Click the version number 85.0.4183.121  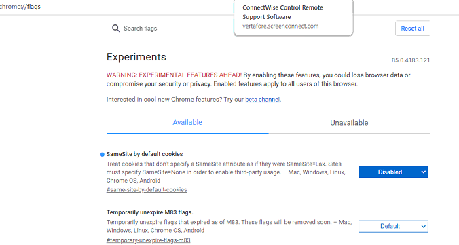coord(411,60)
